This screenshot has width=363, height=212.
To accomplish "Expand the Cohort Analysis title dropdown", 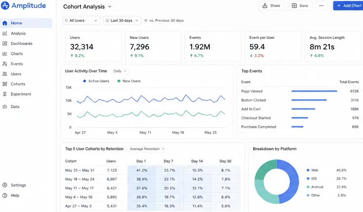I will click(x=110, y=6).
